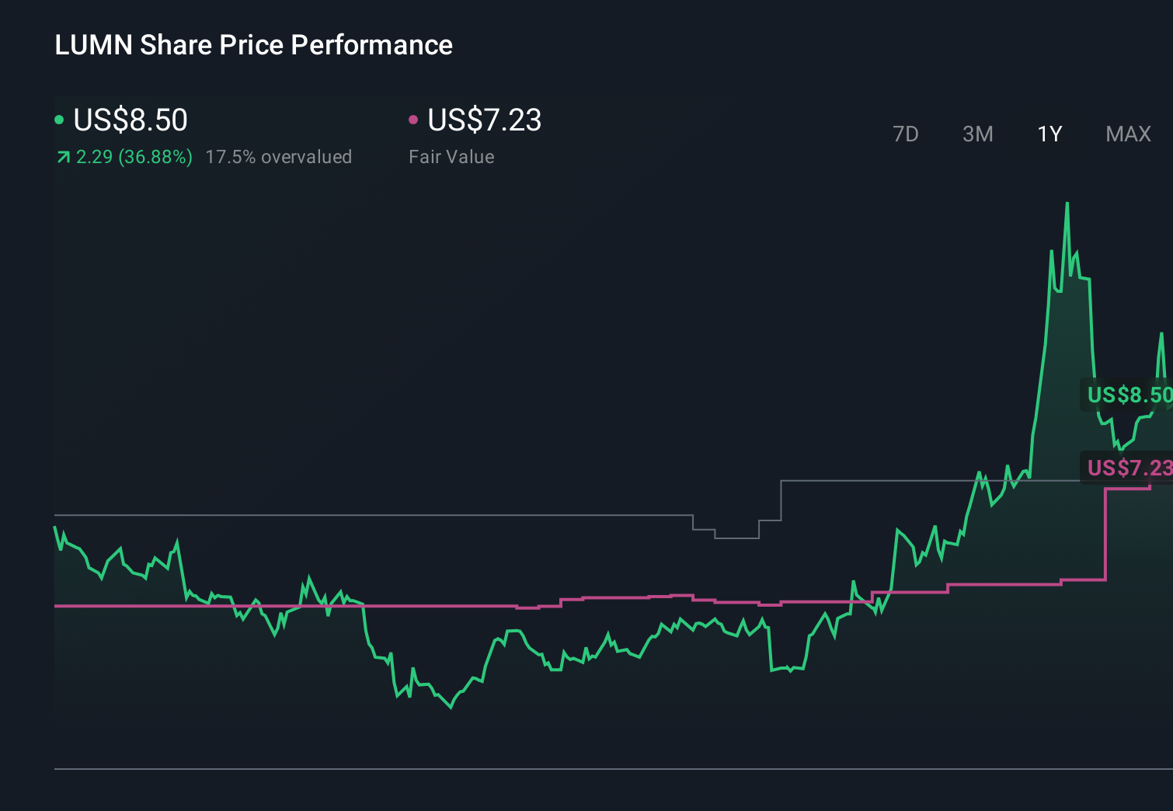Click the pink Fair Value legend dot
Image resolution: width=1173 pixels, height=811 pixels.
(x=414, y=119)
